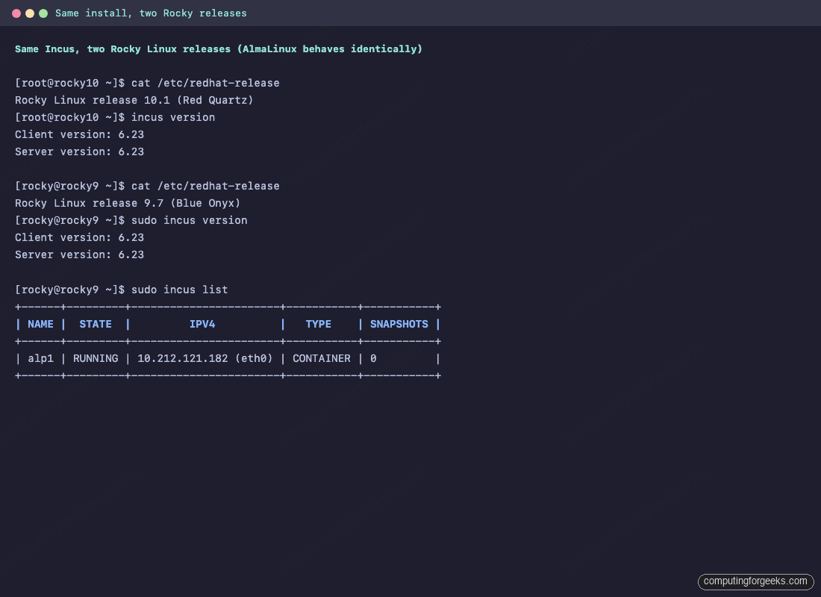Viewport: 821px width, 597px height.
Task: Select first 'Client version: 6.23' line under rocky10
Action: point(79,134)
